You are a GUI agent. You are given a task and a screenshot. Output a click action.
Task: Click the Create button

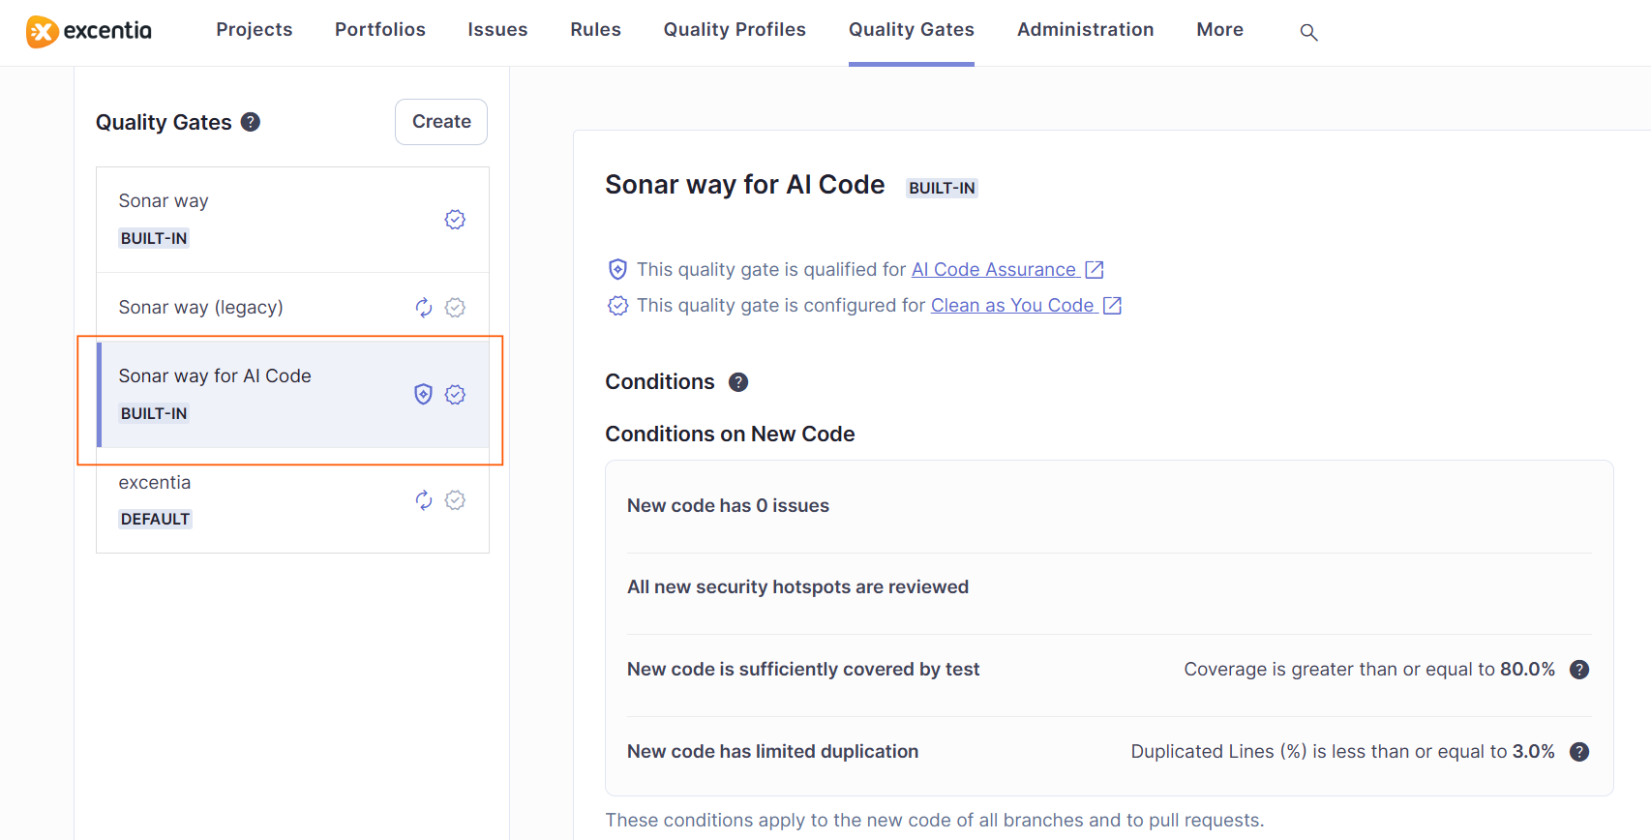click(x=441, y=122)
